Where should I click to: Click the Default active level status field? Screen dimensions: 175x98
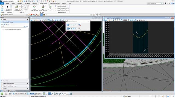(x=133, y=97)
